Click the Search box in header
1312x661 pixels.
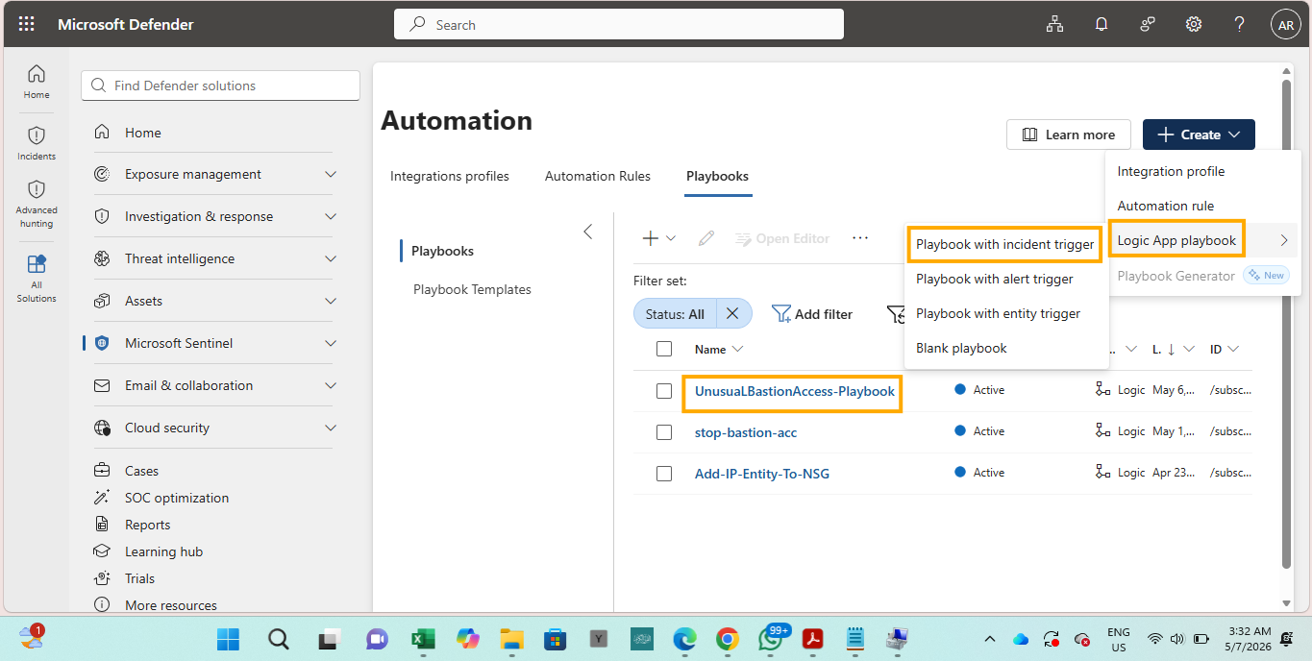coord(619,25)
